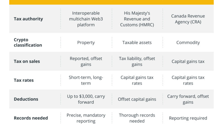
Task: Click the Canada Revenue Agency (CRA) cell
Action: tap(188, 19)
